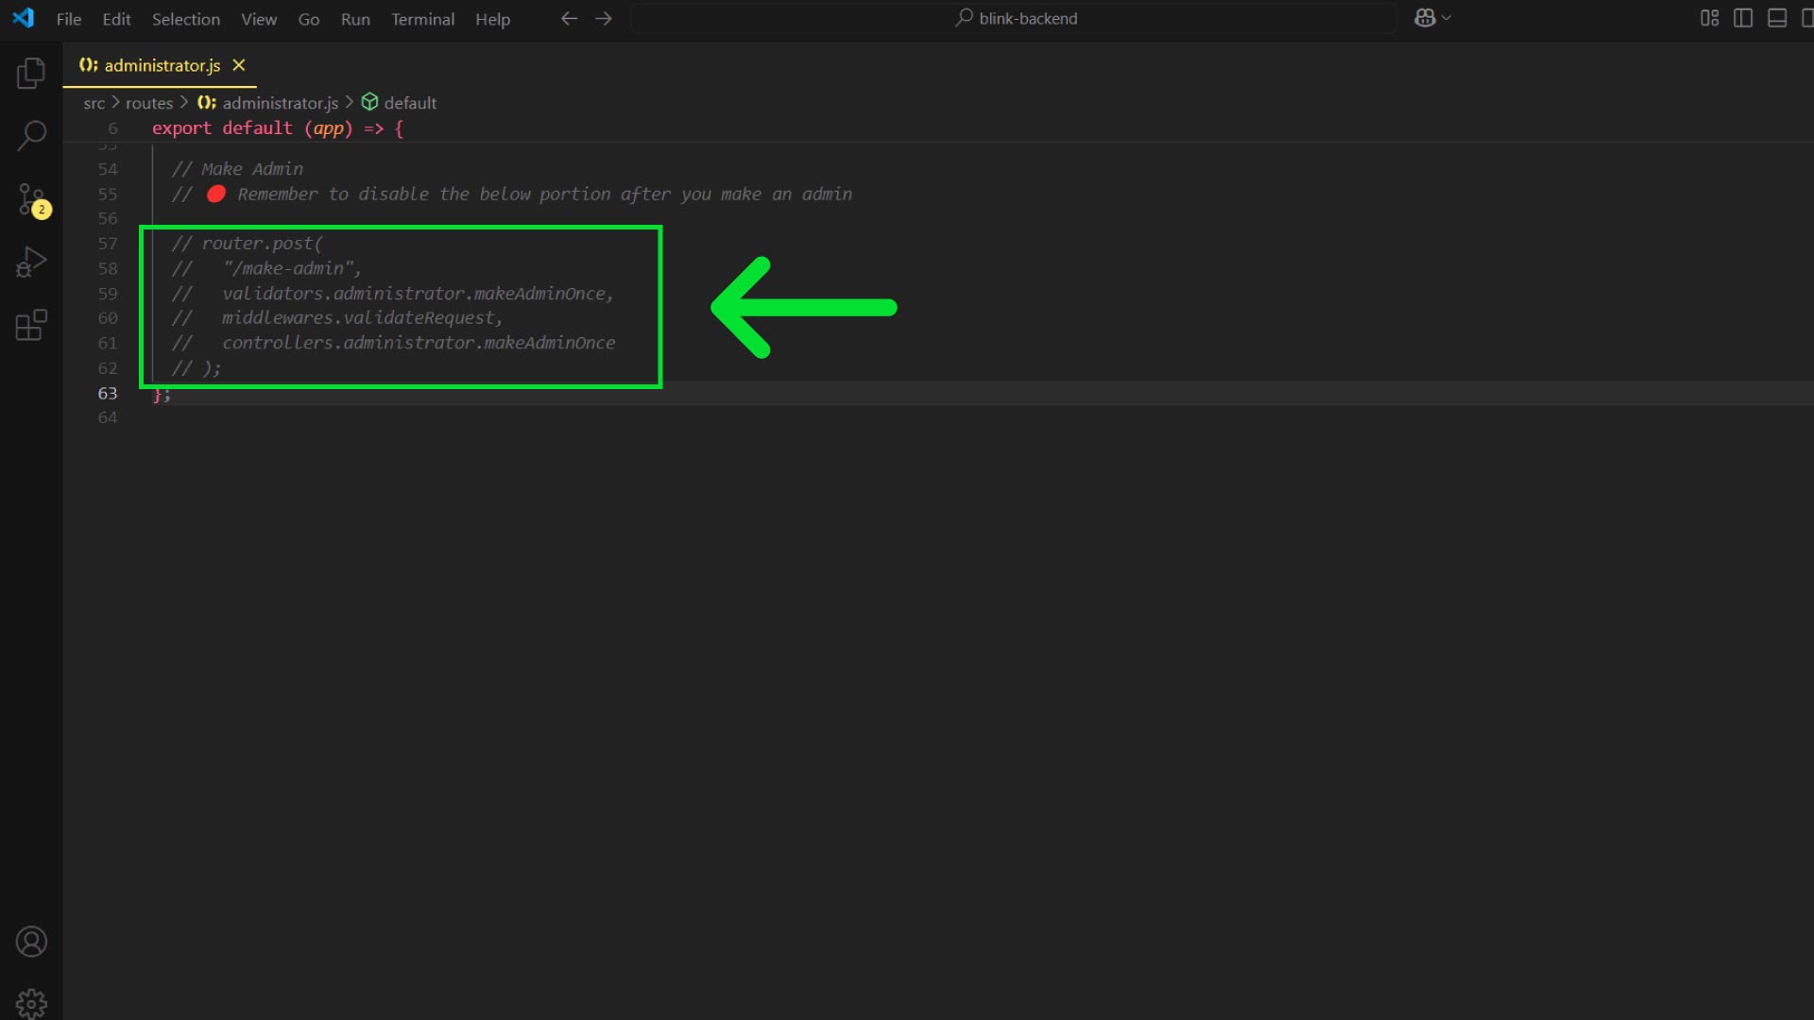Image resolution: width=1814 pixels, height=1020 pixels.
Task: Expand the Copilot dropdown chevron
Action: (x=1446, y=18)
